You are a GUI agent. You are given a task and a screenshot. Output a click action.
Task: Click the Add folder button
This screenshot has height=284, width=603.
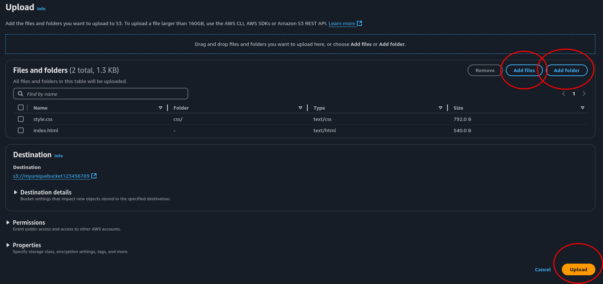[567, 70]
